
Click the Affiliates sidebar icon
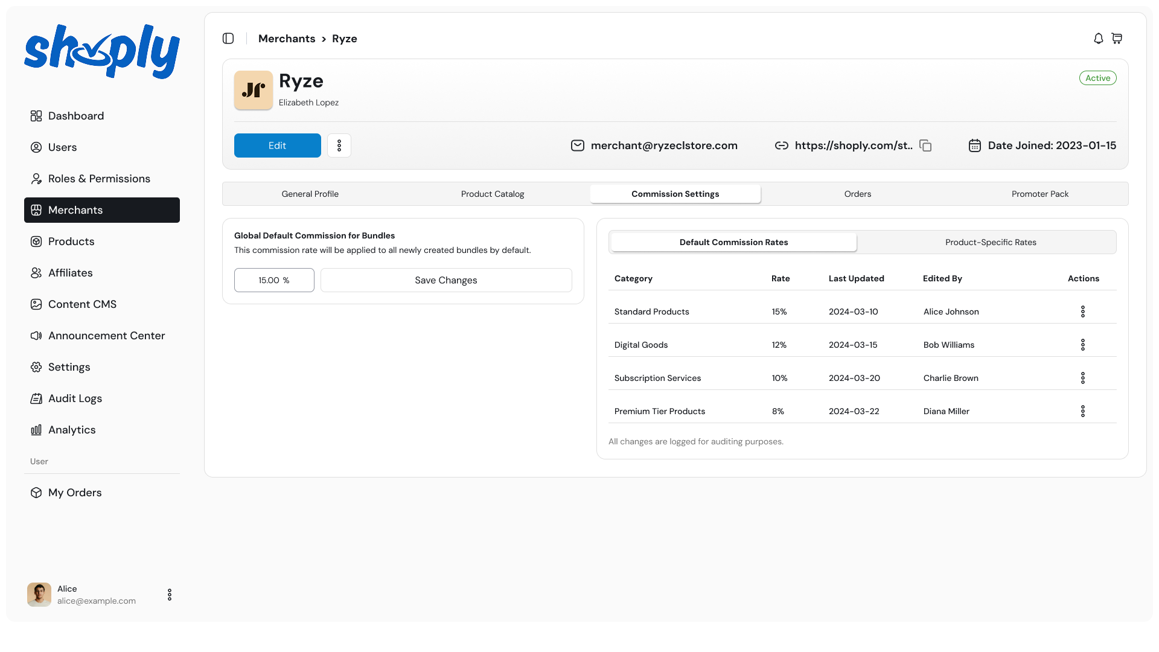pos(36,273)
